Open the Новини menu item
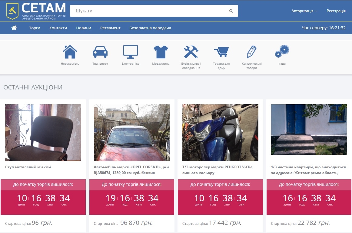 click(84, 28)
